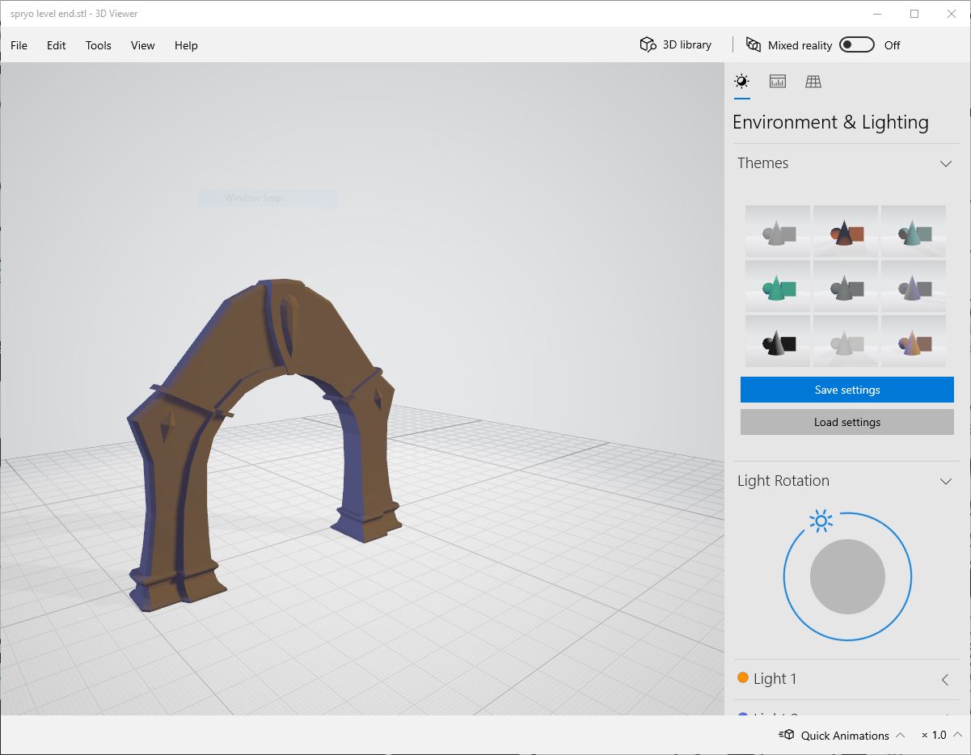This screenshot has width=971, height=755.
Task: Click the Light 1 label
Action: coord(775,679)
